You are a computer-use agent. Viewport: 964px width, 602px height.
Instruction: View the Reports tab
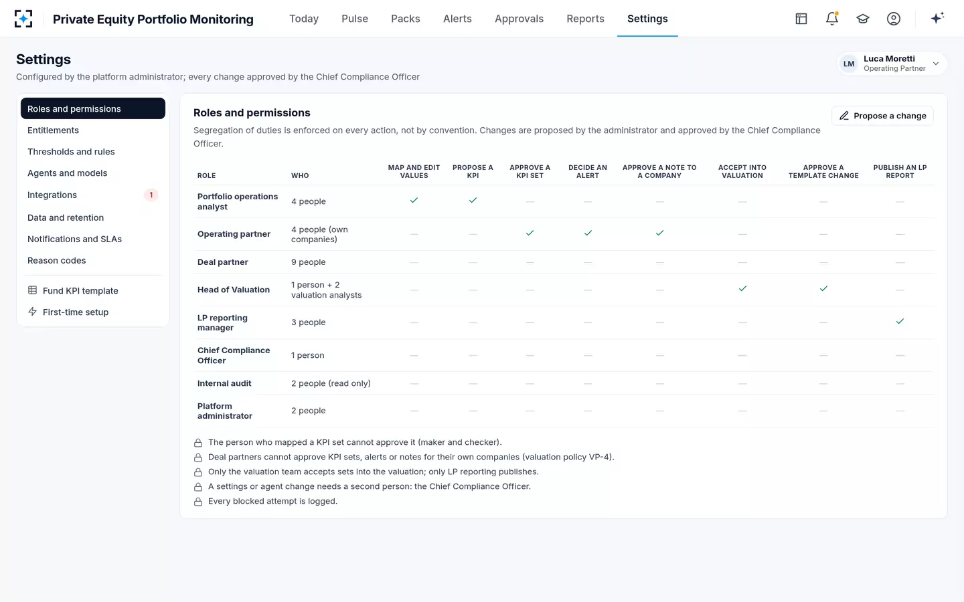pos(585,19)
